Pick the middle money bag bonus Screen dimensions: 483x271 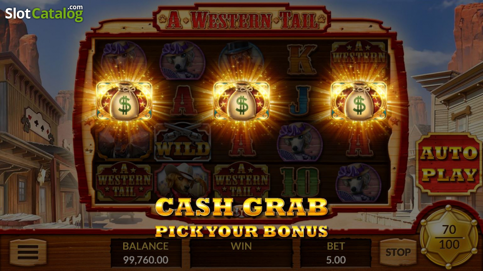(242, 101)
